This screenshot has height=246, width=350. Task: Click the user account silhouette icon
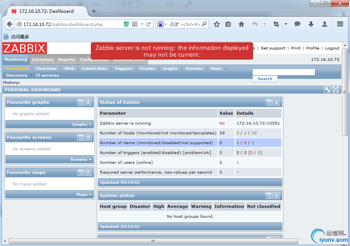point(325,24)
